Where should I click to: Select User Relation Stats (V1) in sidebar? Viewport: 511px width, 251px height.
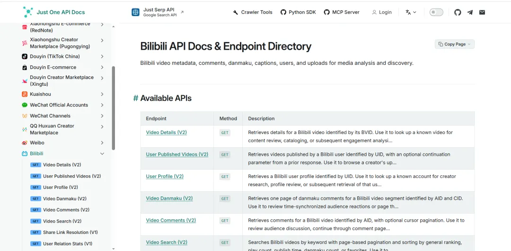point(68,243)
